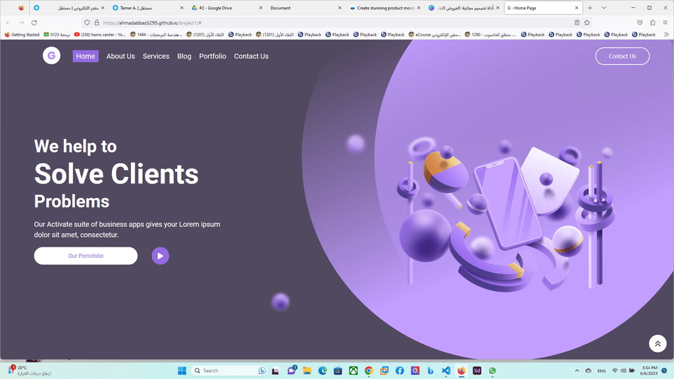Go forward with the browser forward arrow
674x379 pixels.
[x=22, y=22]
